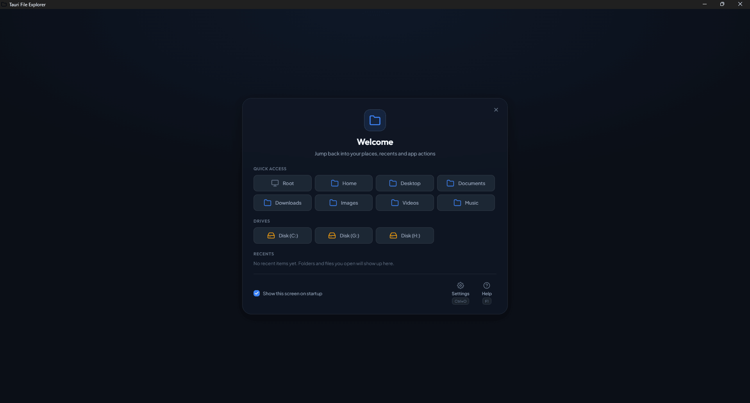This screenshot has width=750, height=403.
Task: Click the blue folder logo above Welcome
Action: (x=375, y=120)
